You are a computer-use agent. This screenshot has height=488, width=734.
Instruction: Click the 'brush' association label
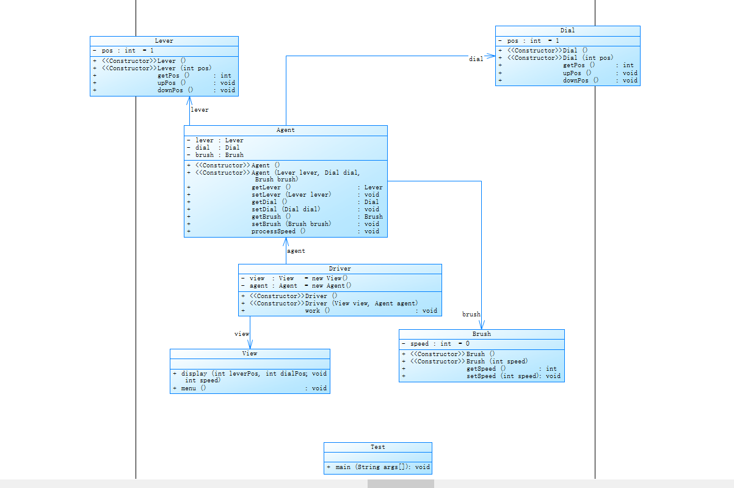(471, 315)
